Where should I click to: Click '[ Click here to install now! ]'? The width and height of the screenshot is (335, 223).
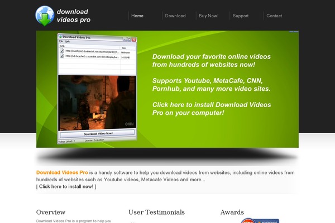point(66,187)
